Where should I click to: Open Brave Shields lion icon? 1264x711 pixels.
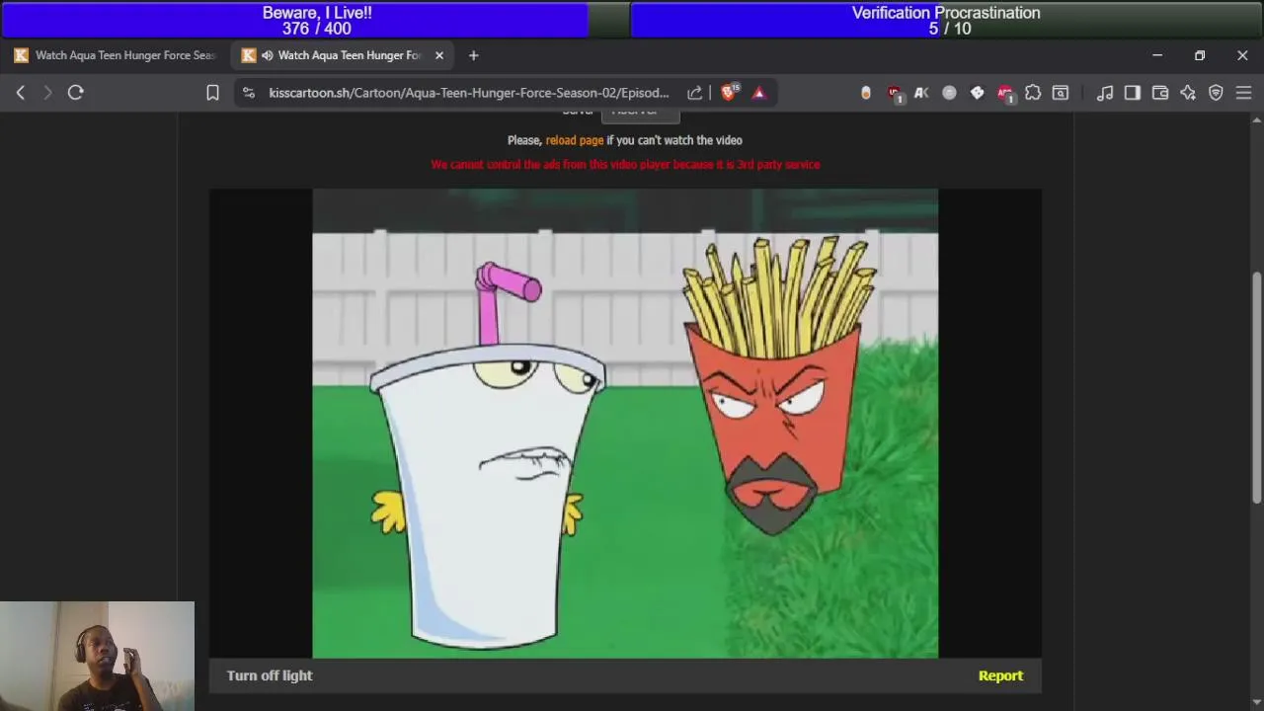(729, 93)
